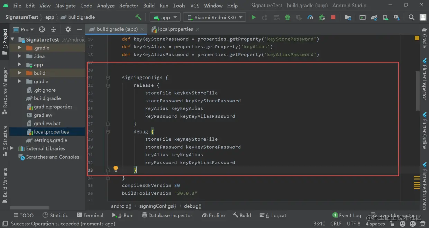Stop the running process red square
This screenshot has height=228, width=429.
333,17
